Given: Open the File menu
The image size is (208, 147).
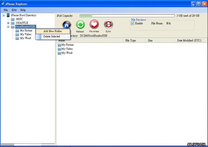Looking at the screenshot, I should (6, 10).
